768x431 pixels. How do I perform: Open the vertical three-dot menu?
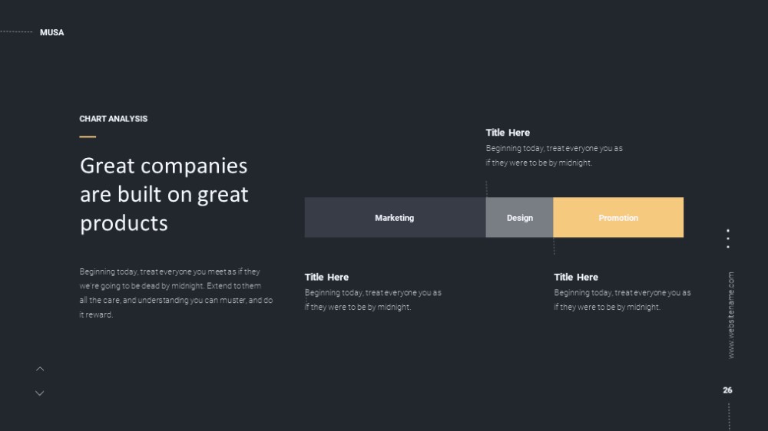click(728, 239)
